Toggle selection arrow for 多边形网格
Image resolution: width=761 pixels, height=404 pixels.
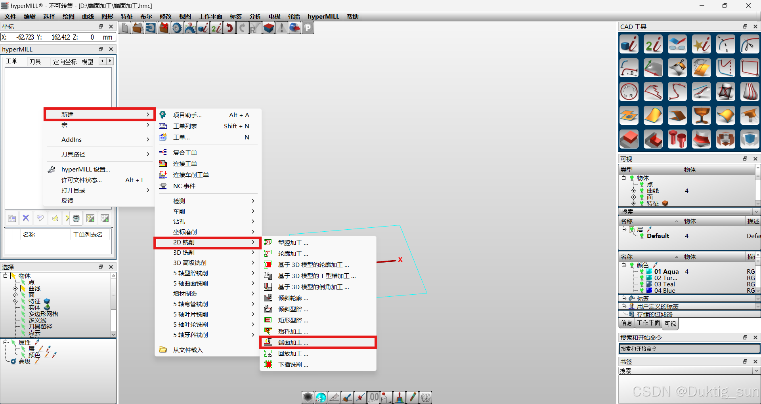(x=23, y=314)
